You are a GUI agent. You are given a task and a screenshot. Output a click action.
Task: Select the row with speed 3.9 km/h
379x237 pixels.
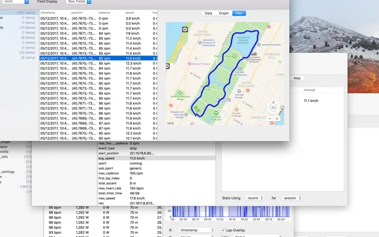tap(99, 18)
